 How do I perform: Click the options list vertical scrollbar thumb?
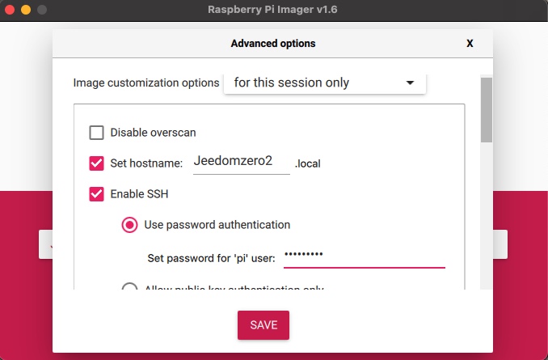pos(486,110)
